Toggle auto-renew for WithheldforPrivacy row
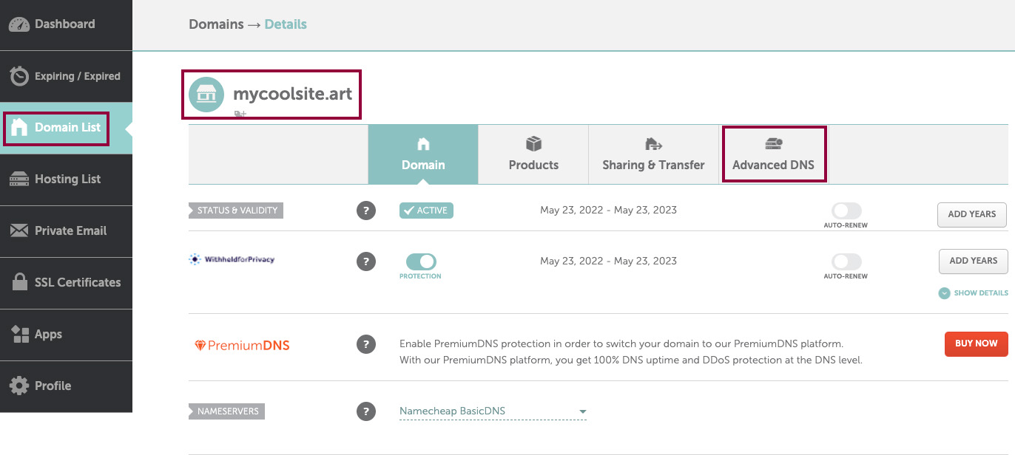 [x=846, y=261]
